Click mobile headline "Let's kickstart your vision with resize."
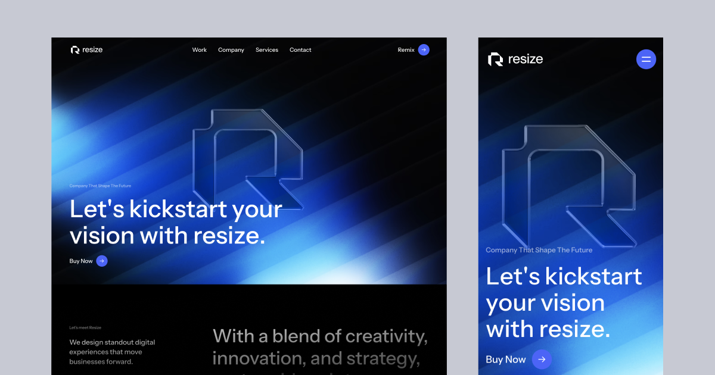This screenshot has width=715, height=375. [x=564, y=303]
